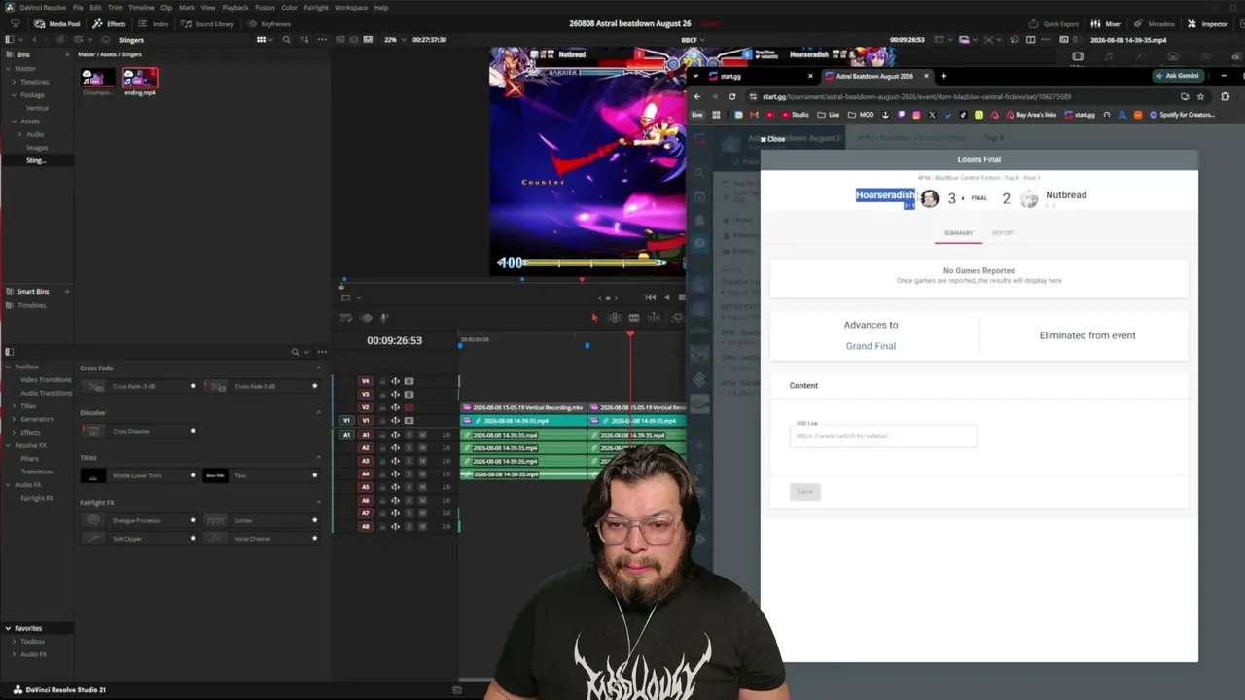Image resolution: width=1245 pixels, height=700 pixels.
Task: Open the Timeline menu
Action: point(141,7)
